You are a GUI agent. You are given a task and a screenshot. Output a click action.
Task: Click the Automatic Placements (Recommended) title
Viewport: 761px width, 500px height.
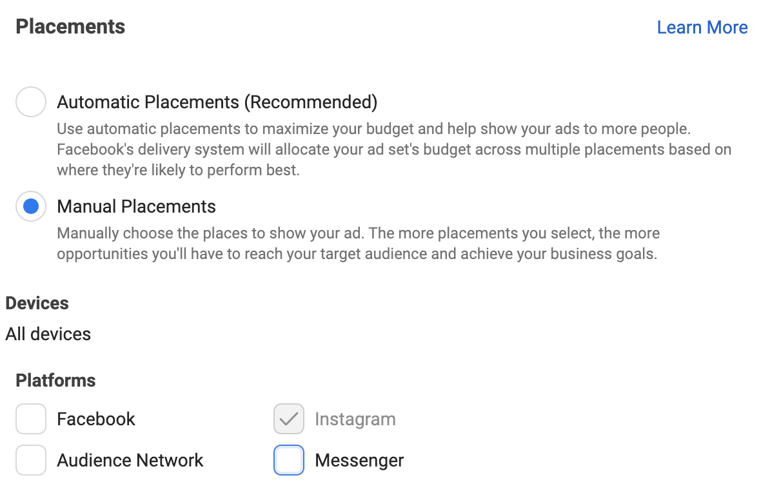click(217, 102)
